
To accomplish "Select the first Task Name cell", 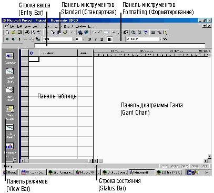I will [58, 59].
